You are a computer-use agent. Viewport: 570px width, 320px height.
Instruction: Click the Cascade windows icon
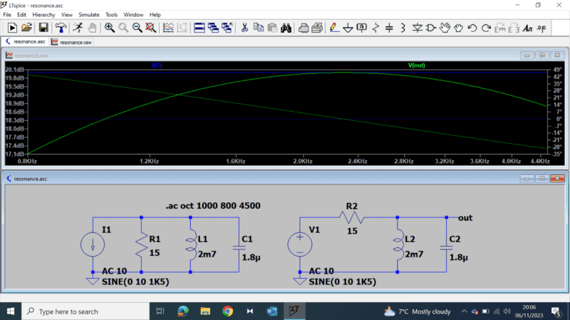[213, 28]
